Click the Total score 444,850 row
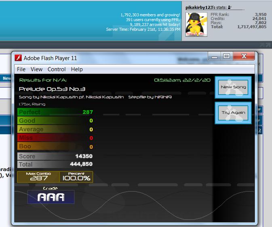Screen dimensions: 272x227 55,164
